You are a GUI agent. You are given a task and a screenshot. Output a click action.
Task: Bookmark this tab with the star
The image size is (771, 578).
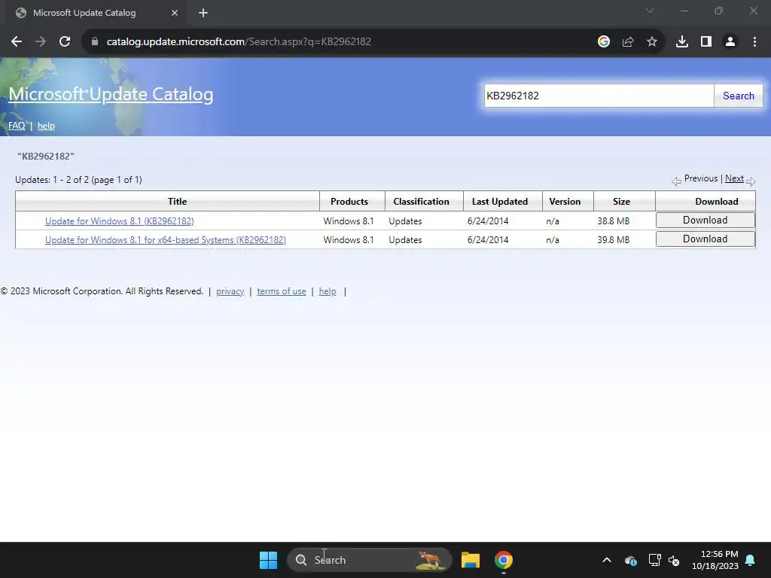652,42
